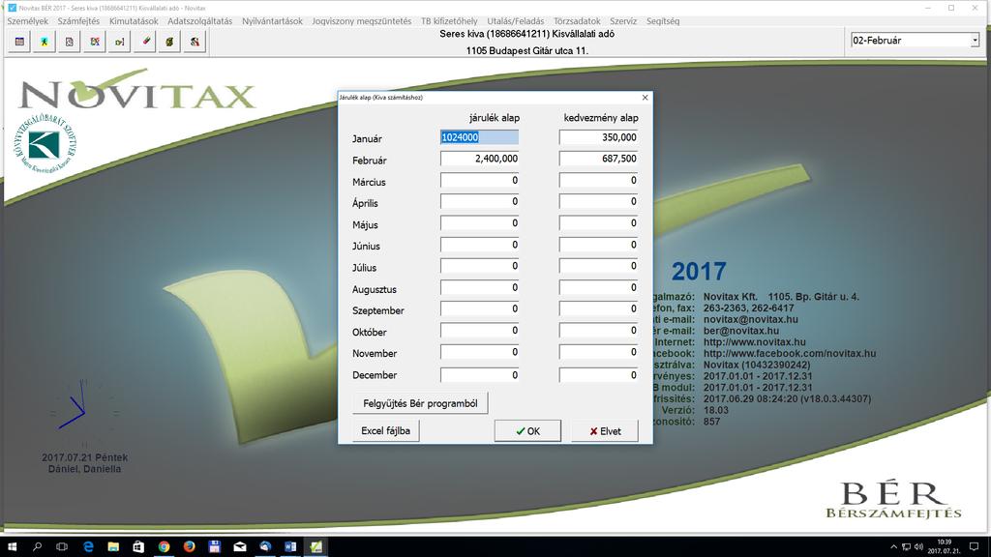
Task: Click the running person toolbar icon
Action: click(x=45, y=42)
